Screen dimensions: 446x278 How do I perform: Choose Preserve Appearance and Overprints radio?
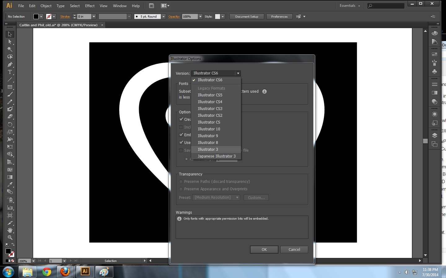pyautogui.click(x=181, y=189)
